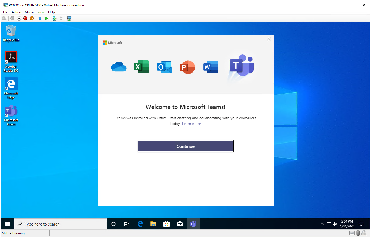Take a checkpoint using the toolbar icon
This screenshot has width=372, height=239.
(x=54, y=18)
